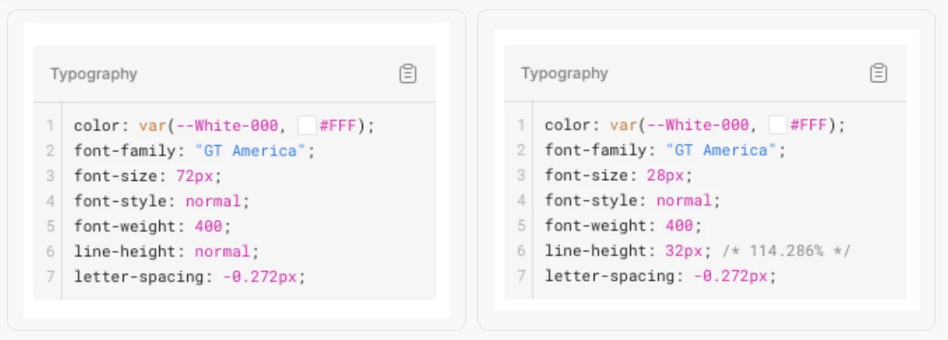
Task: Click white #FFF swatch in left panel
Action: click(x=307, y=125)
